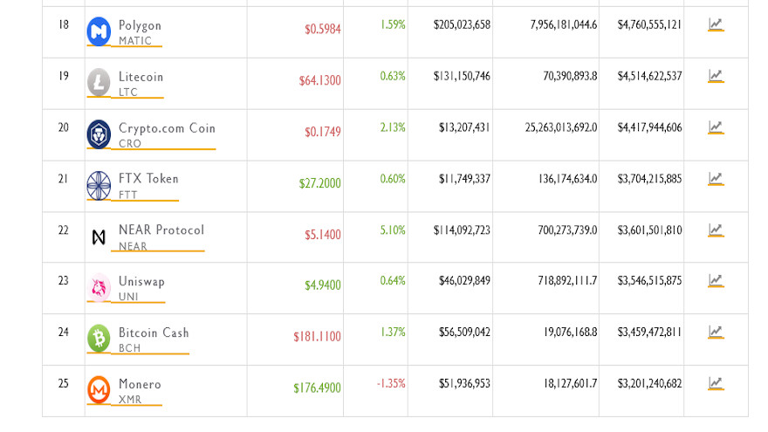Show the chart icon for Crypto.com Coin
The width and height of the screenshot is (768, 432).
[x=716, y=127]
